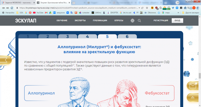The image size is (201, 107).
Task: Bookmark this page with the star icon
Action: tap(147, 8)
